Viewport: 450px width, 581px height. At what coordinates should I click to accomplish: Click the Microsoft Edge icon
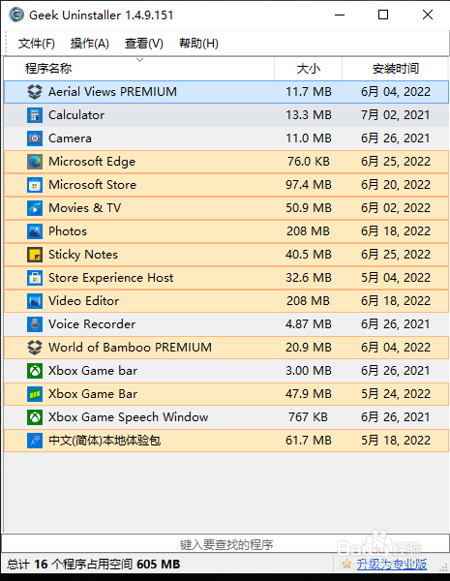(35, 162)
